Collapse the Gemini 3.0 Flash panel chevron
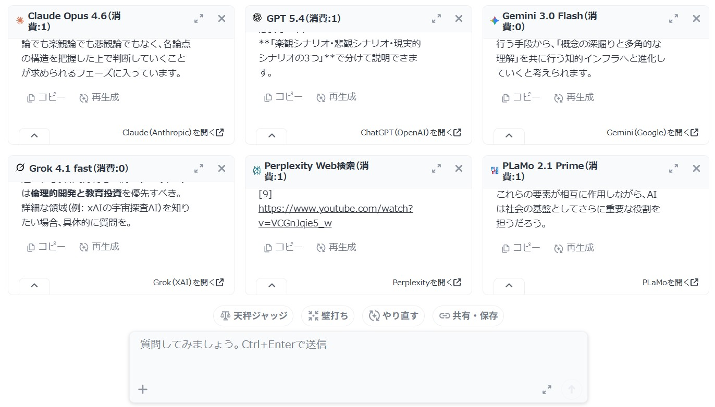This screenshot has height=407, width=715. 509,136
